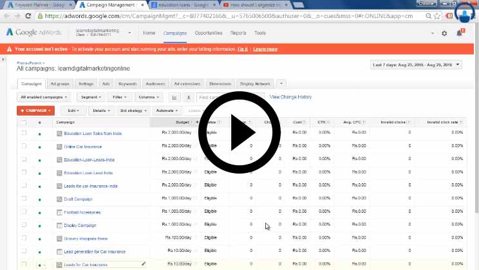Toggle the select-all checkbox in table header
Image resolution: width=479 pixels, height=270 pixels.
tap(24, 122)
